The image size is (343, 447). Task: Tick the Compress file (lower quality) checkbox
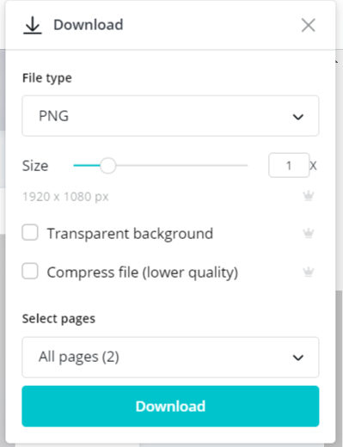(x=30, y=271)
